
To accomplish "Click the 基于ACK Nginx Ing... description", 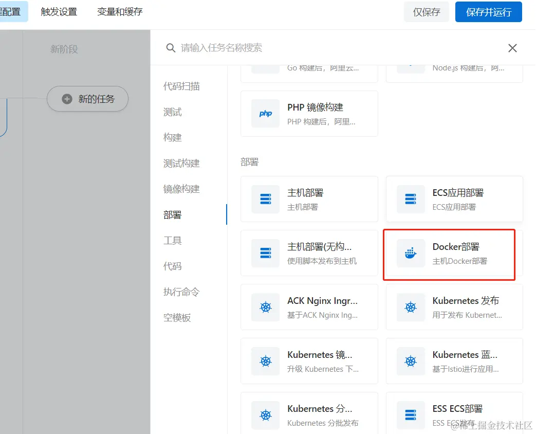I will coord(322,315).
